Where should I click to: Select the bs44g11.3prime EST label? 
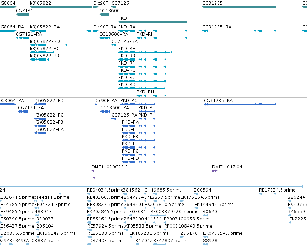(x=52, y=197)
